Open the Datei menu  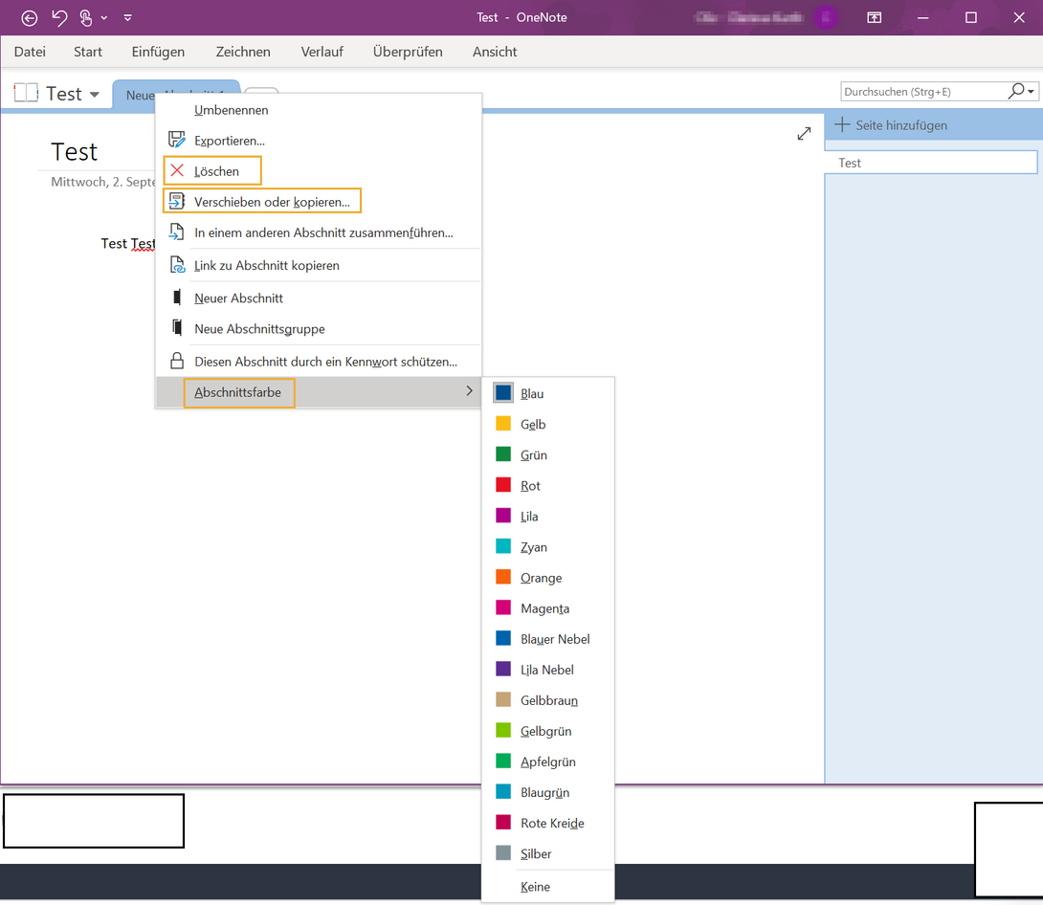tap(29, 52)
